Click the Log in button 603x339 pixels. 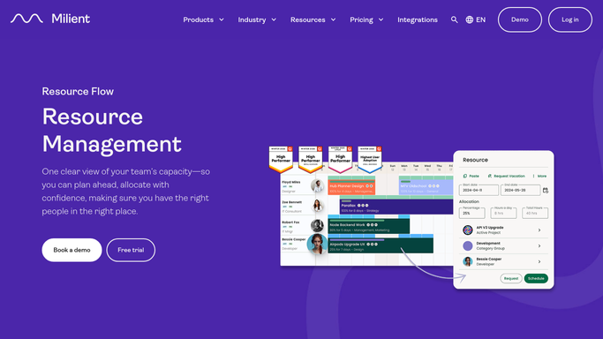(x=570, y=19)
